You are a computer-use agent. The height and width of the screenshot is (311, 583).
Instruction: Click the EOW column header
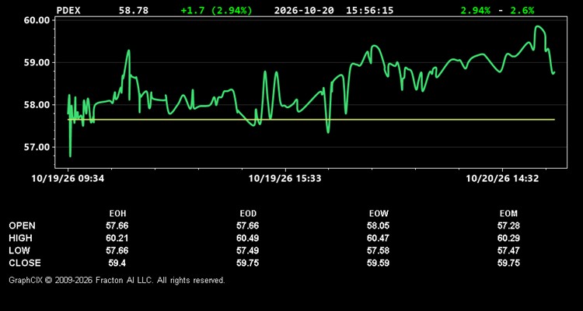379,214
